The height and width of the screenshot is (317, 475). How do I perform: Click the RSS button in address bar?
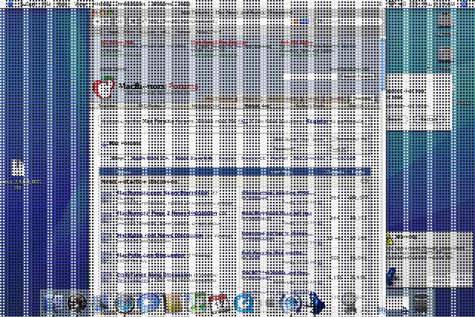pyautogui.click(x=304, y=22)
